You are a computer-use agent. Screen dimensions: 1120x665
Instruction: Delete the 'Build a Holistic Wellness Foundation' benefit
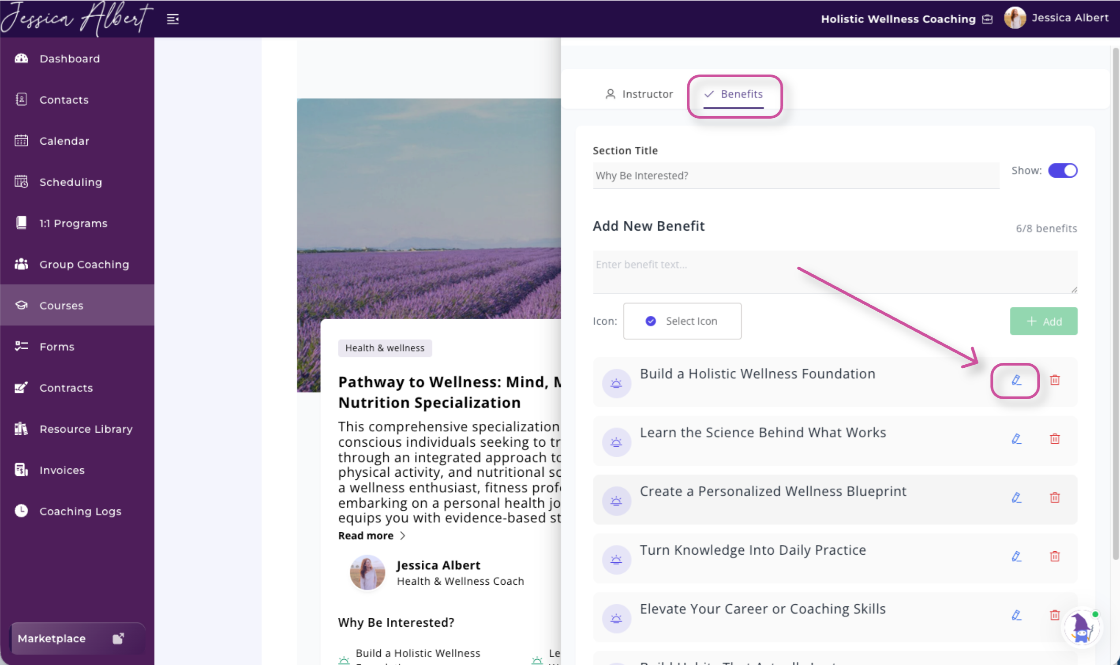point(1055,381)
